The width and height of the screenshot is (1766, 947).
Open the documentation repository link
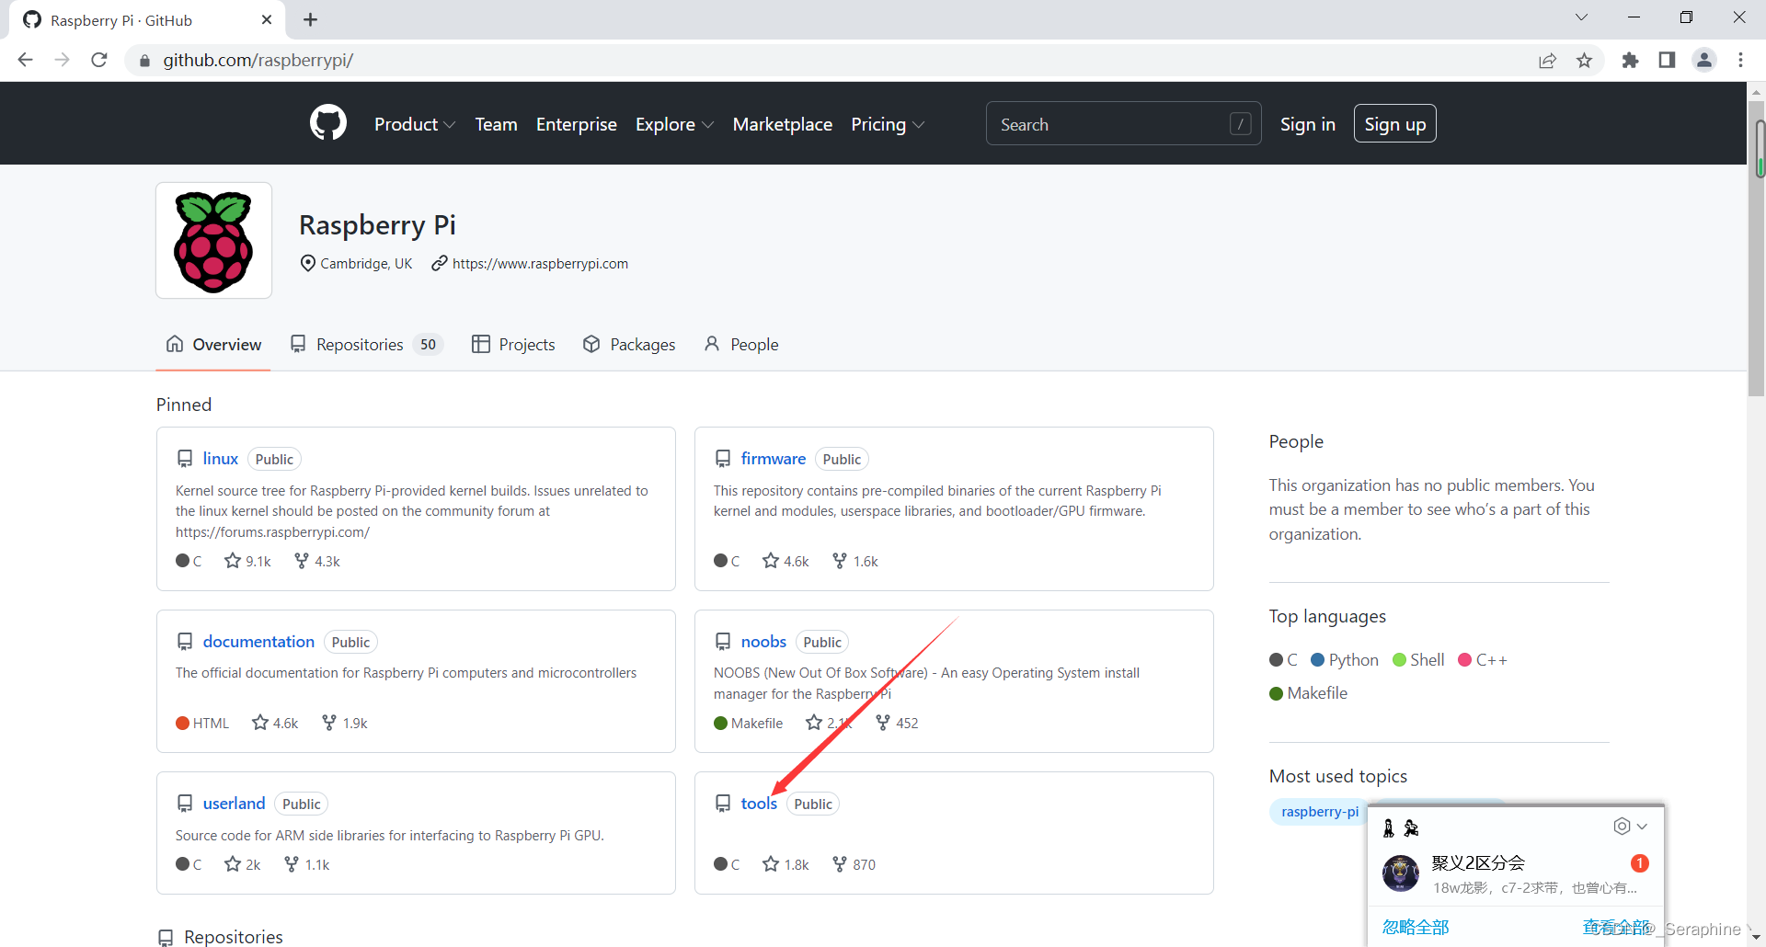coord(258,641)
